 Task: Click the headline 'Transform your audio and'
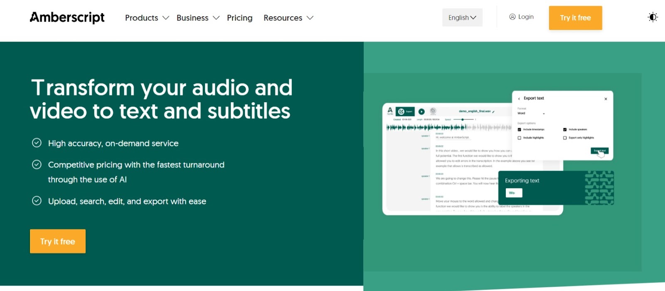click(162, 88)
